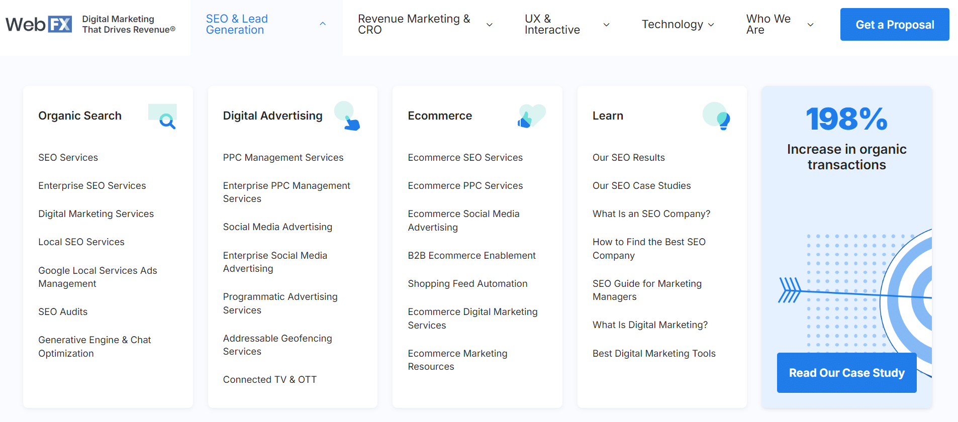The height and width of the screenshot is (422, 958).
Task: Expand the Revenue Marketing & CRO chevron
Action: pos(490,25)
